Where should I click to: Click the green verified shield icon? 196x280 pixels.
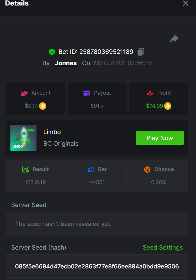click(x=52, y=52)
